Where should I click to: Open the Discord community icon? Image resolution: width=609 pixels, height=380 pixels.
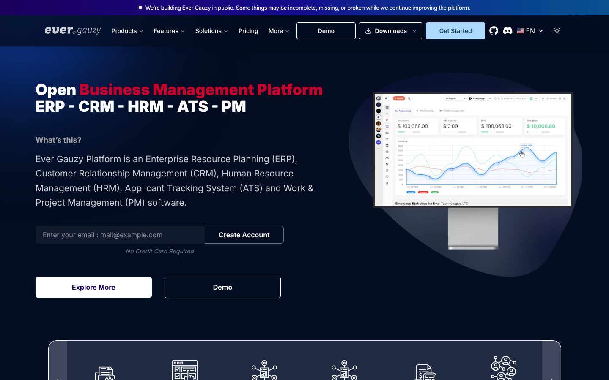[508, 31]
